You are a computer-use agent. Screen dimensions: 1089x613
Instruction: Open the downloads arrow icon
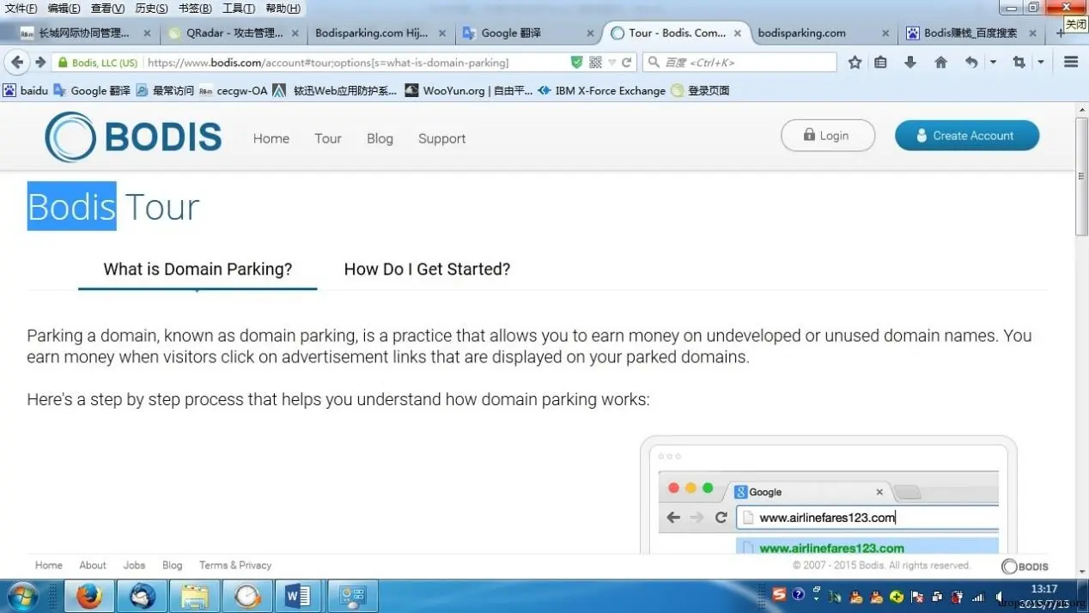(x=910, y=63)
